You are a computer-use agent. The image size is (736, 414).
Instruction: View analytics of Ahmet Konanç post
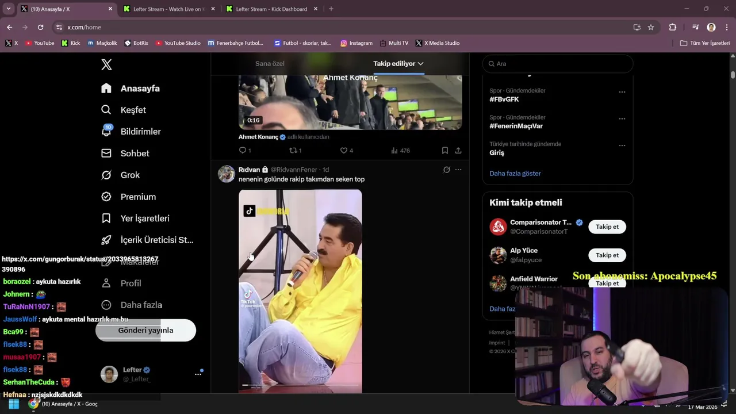click(x=400, y=151)
